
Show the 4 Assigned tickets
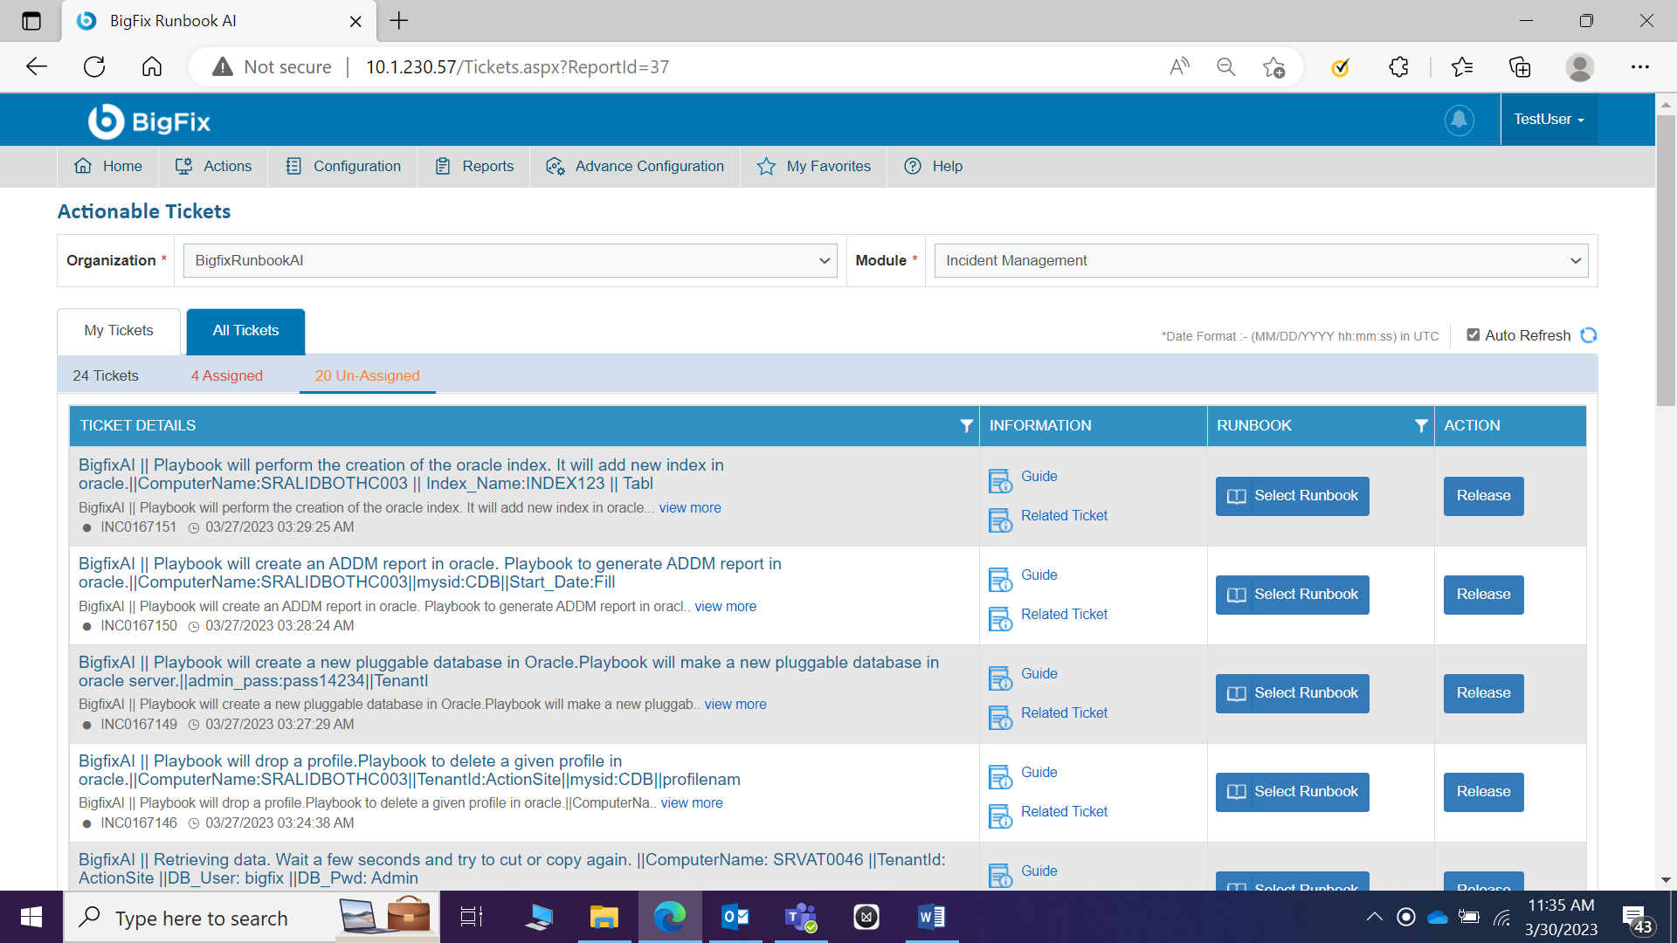(227, 375)
